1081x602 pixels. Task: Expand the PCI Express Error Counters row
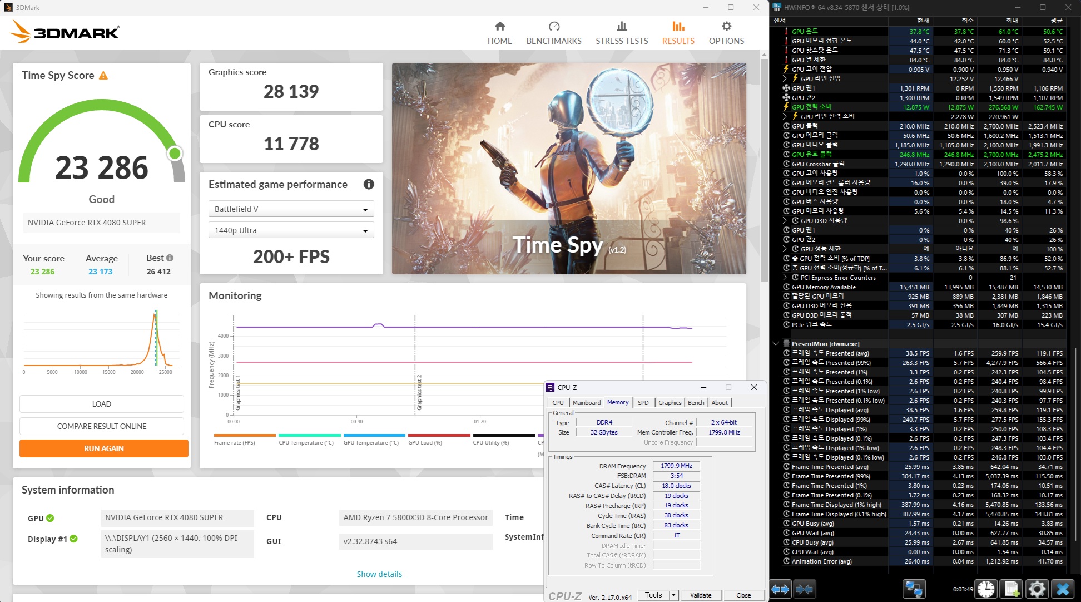click(x=785, y=278)
